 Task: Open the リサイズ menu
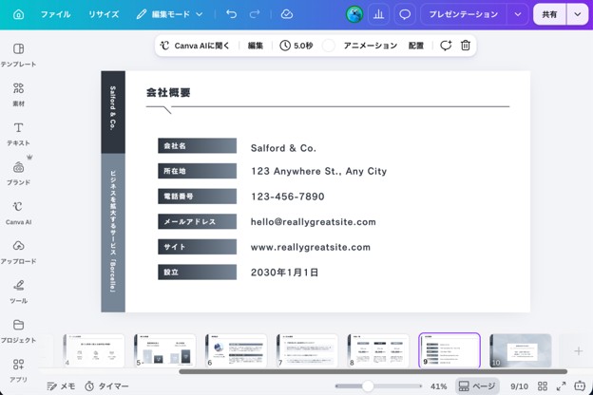pyautogui.click(x=104, y=14)
